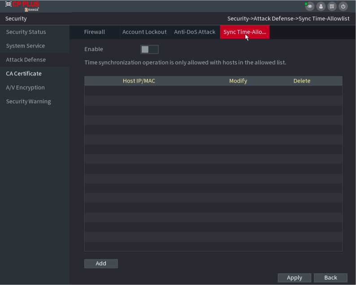This screenshot has width=356, height=285.
Task: Open Security Warning settings
Action: coord(28,102)
